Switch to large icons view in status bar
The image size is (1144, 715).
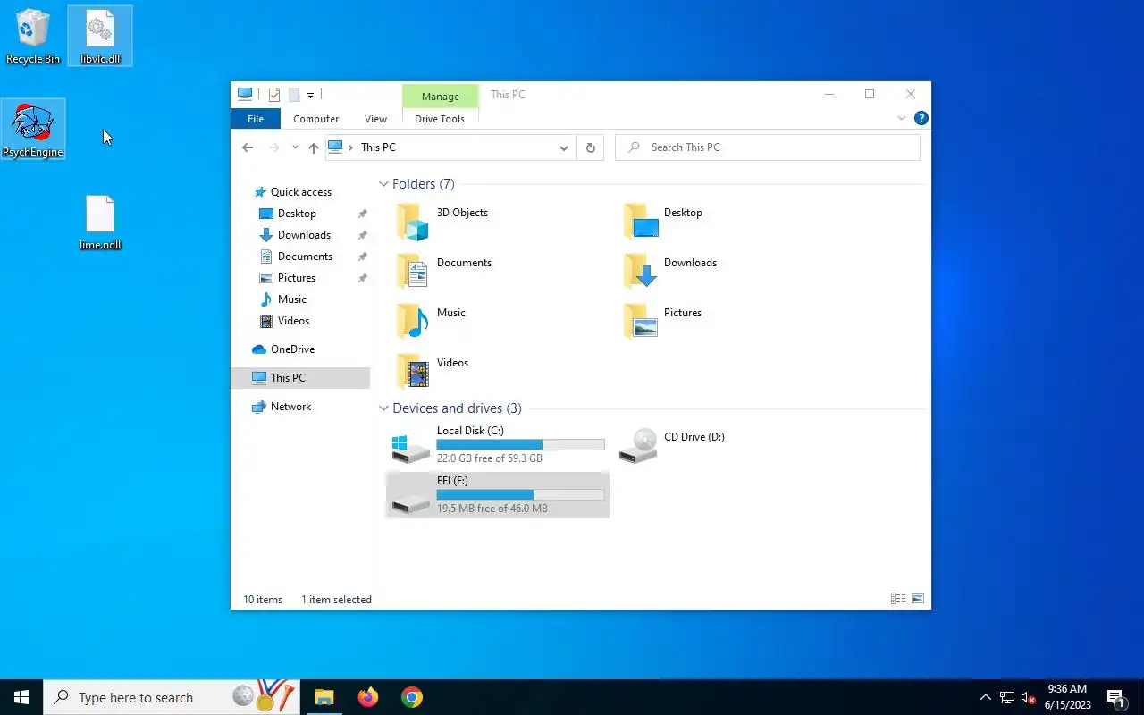[x=917, y=599]
